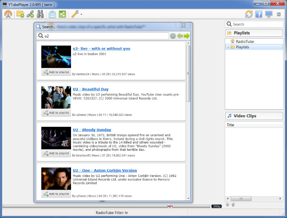Click right arrow of Video Clips scrollbar
Screen dimensions: 287x218
[x=280, y=198]
